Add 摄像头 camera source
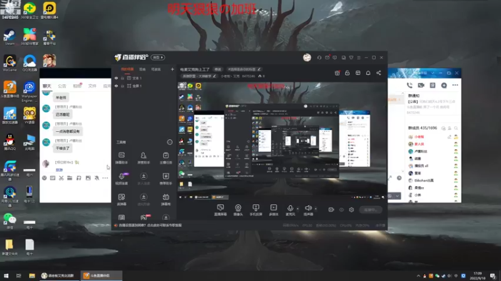The height and width of the screenshot is (281, 501). (x=238, y=210)
